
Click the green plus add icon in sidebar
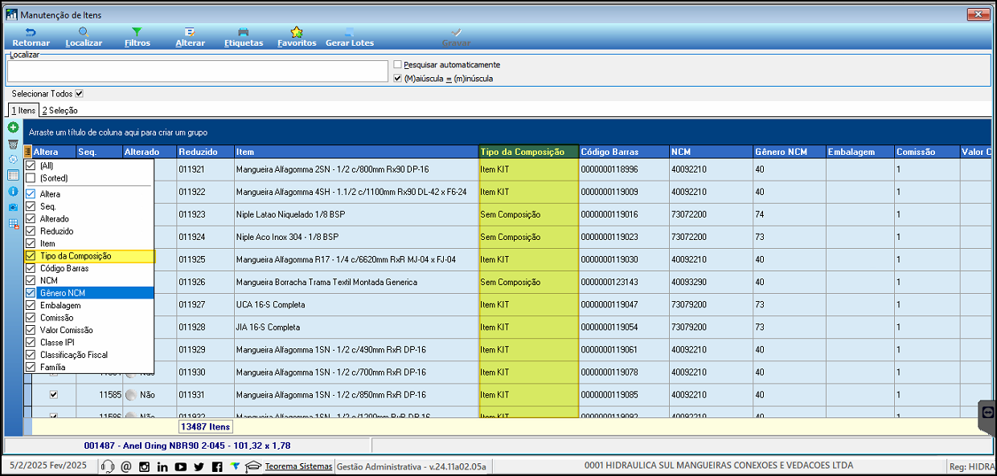tap(13, 128)
